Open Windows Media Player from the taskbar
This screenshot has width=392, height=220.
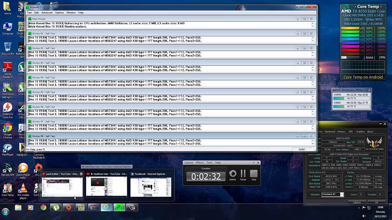tap(30, 208)
